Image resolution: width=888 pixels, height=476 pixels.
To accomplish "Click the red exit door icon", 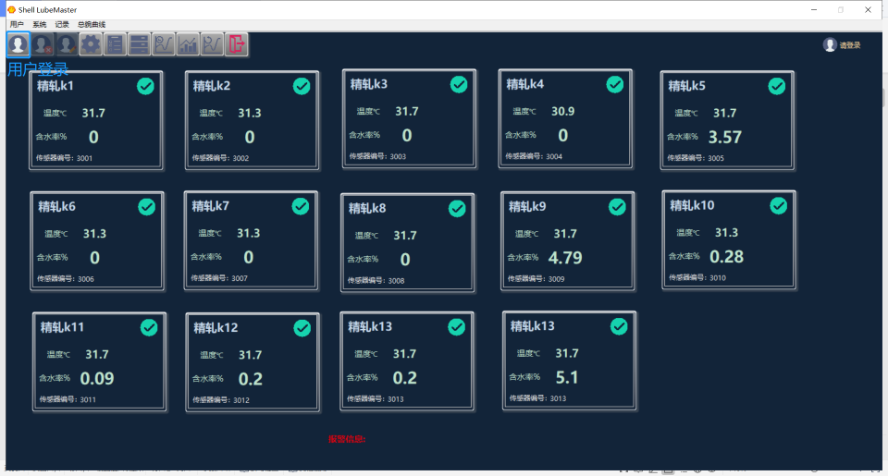I will click(x=237, y=43).
